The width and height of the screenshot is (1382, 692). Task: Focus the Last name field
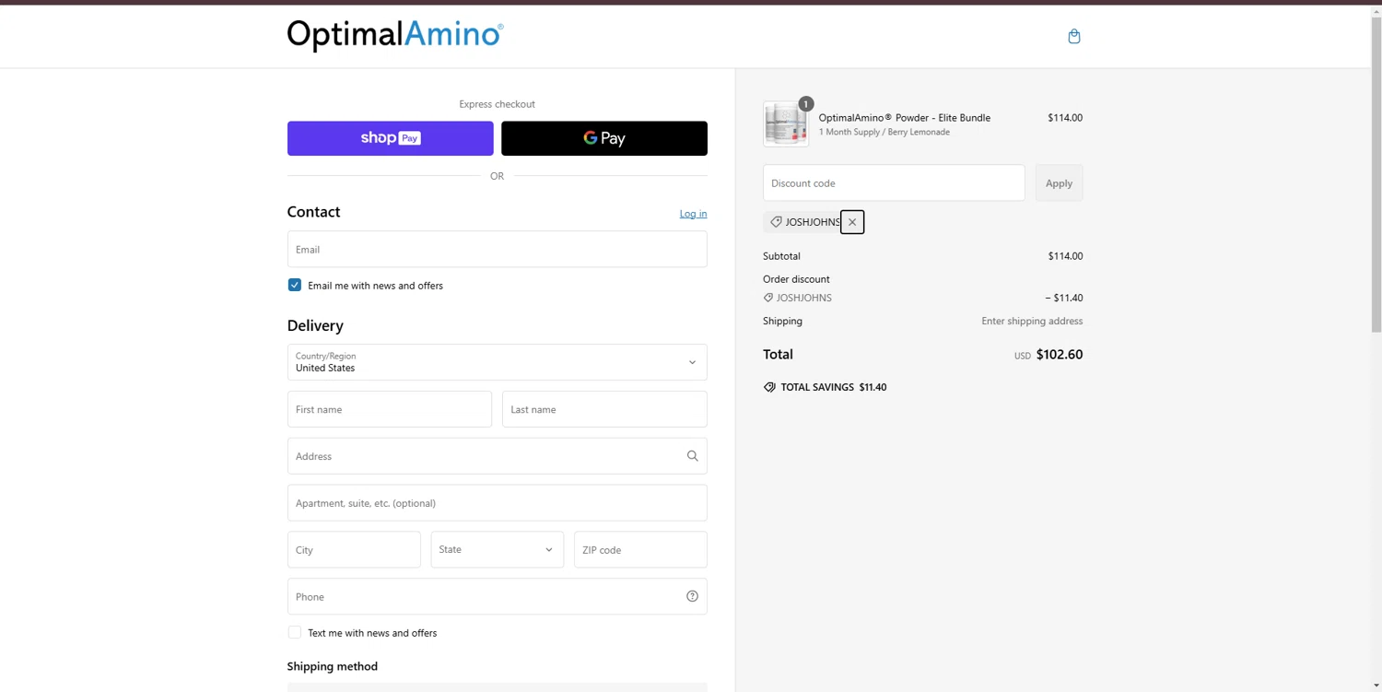(604, 409)
